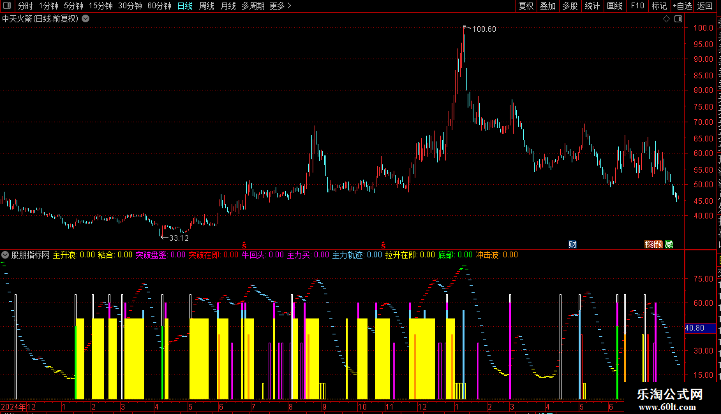Click the 复权 button
Screen dimensions: 721x414
point(526,6)
